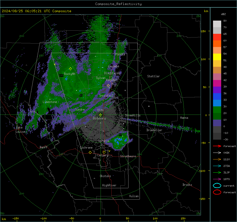The image size is (237, 222).
Task: Click the yellow radar-center diamond near Didsbury
Action: point(100,115)
